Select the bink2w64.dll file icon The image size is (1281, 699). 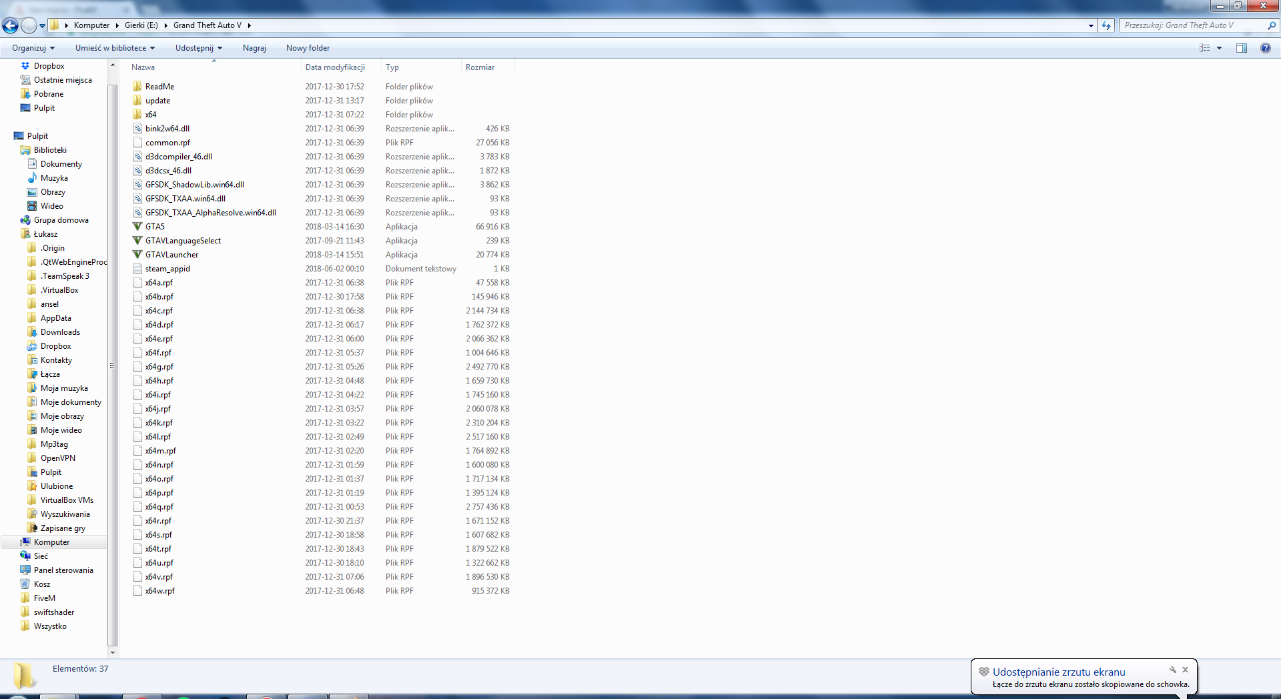coord(137,129)
